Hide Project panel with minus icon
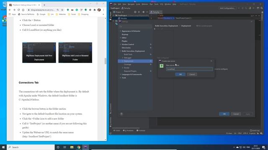 point(147,12)
